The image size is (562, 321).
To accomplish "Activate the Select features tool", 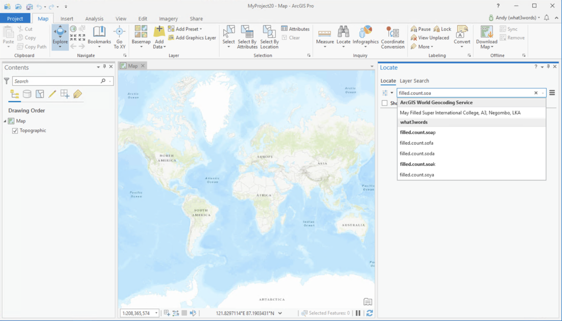I will coord(229,37).
